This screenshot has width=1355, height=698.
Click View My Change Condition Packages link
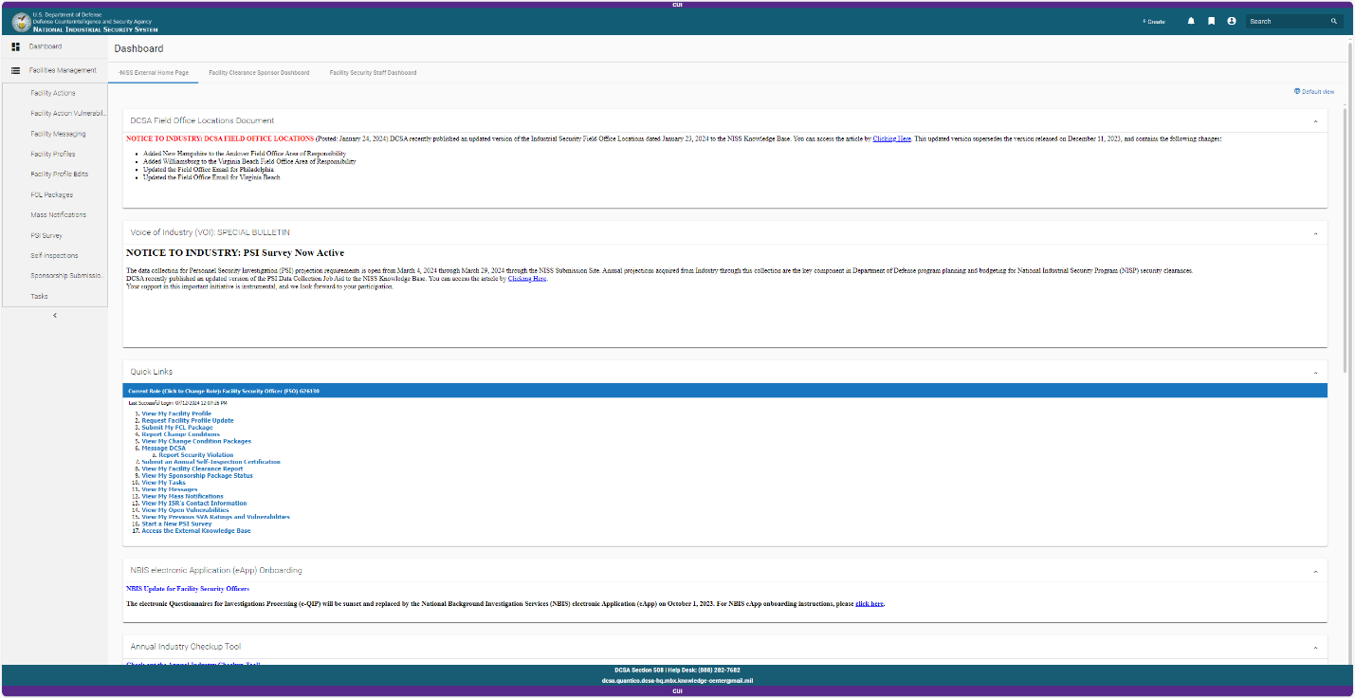[196, 441]
